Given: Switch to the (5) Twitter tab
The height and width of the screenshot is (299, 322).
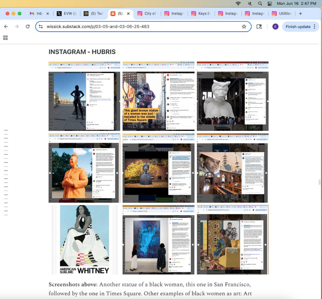Looking at the screenshot, I should (94, 13).
